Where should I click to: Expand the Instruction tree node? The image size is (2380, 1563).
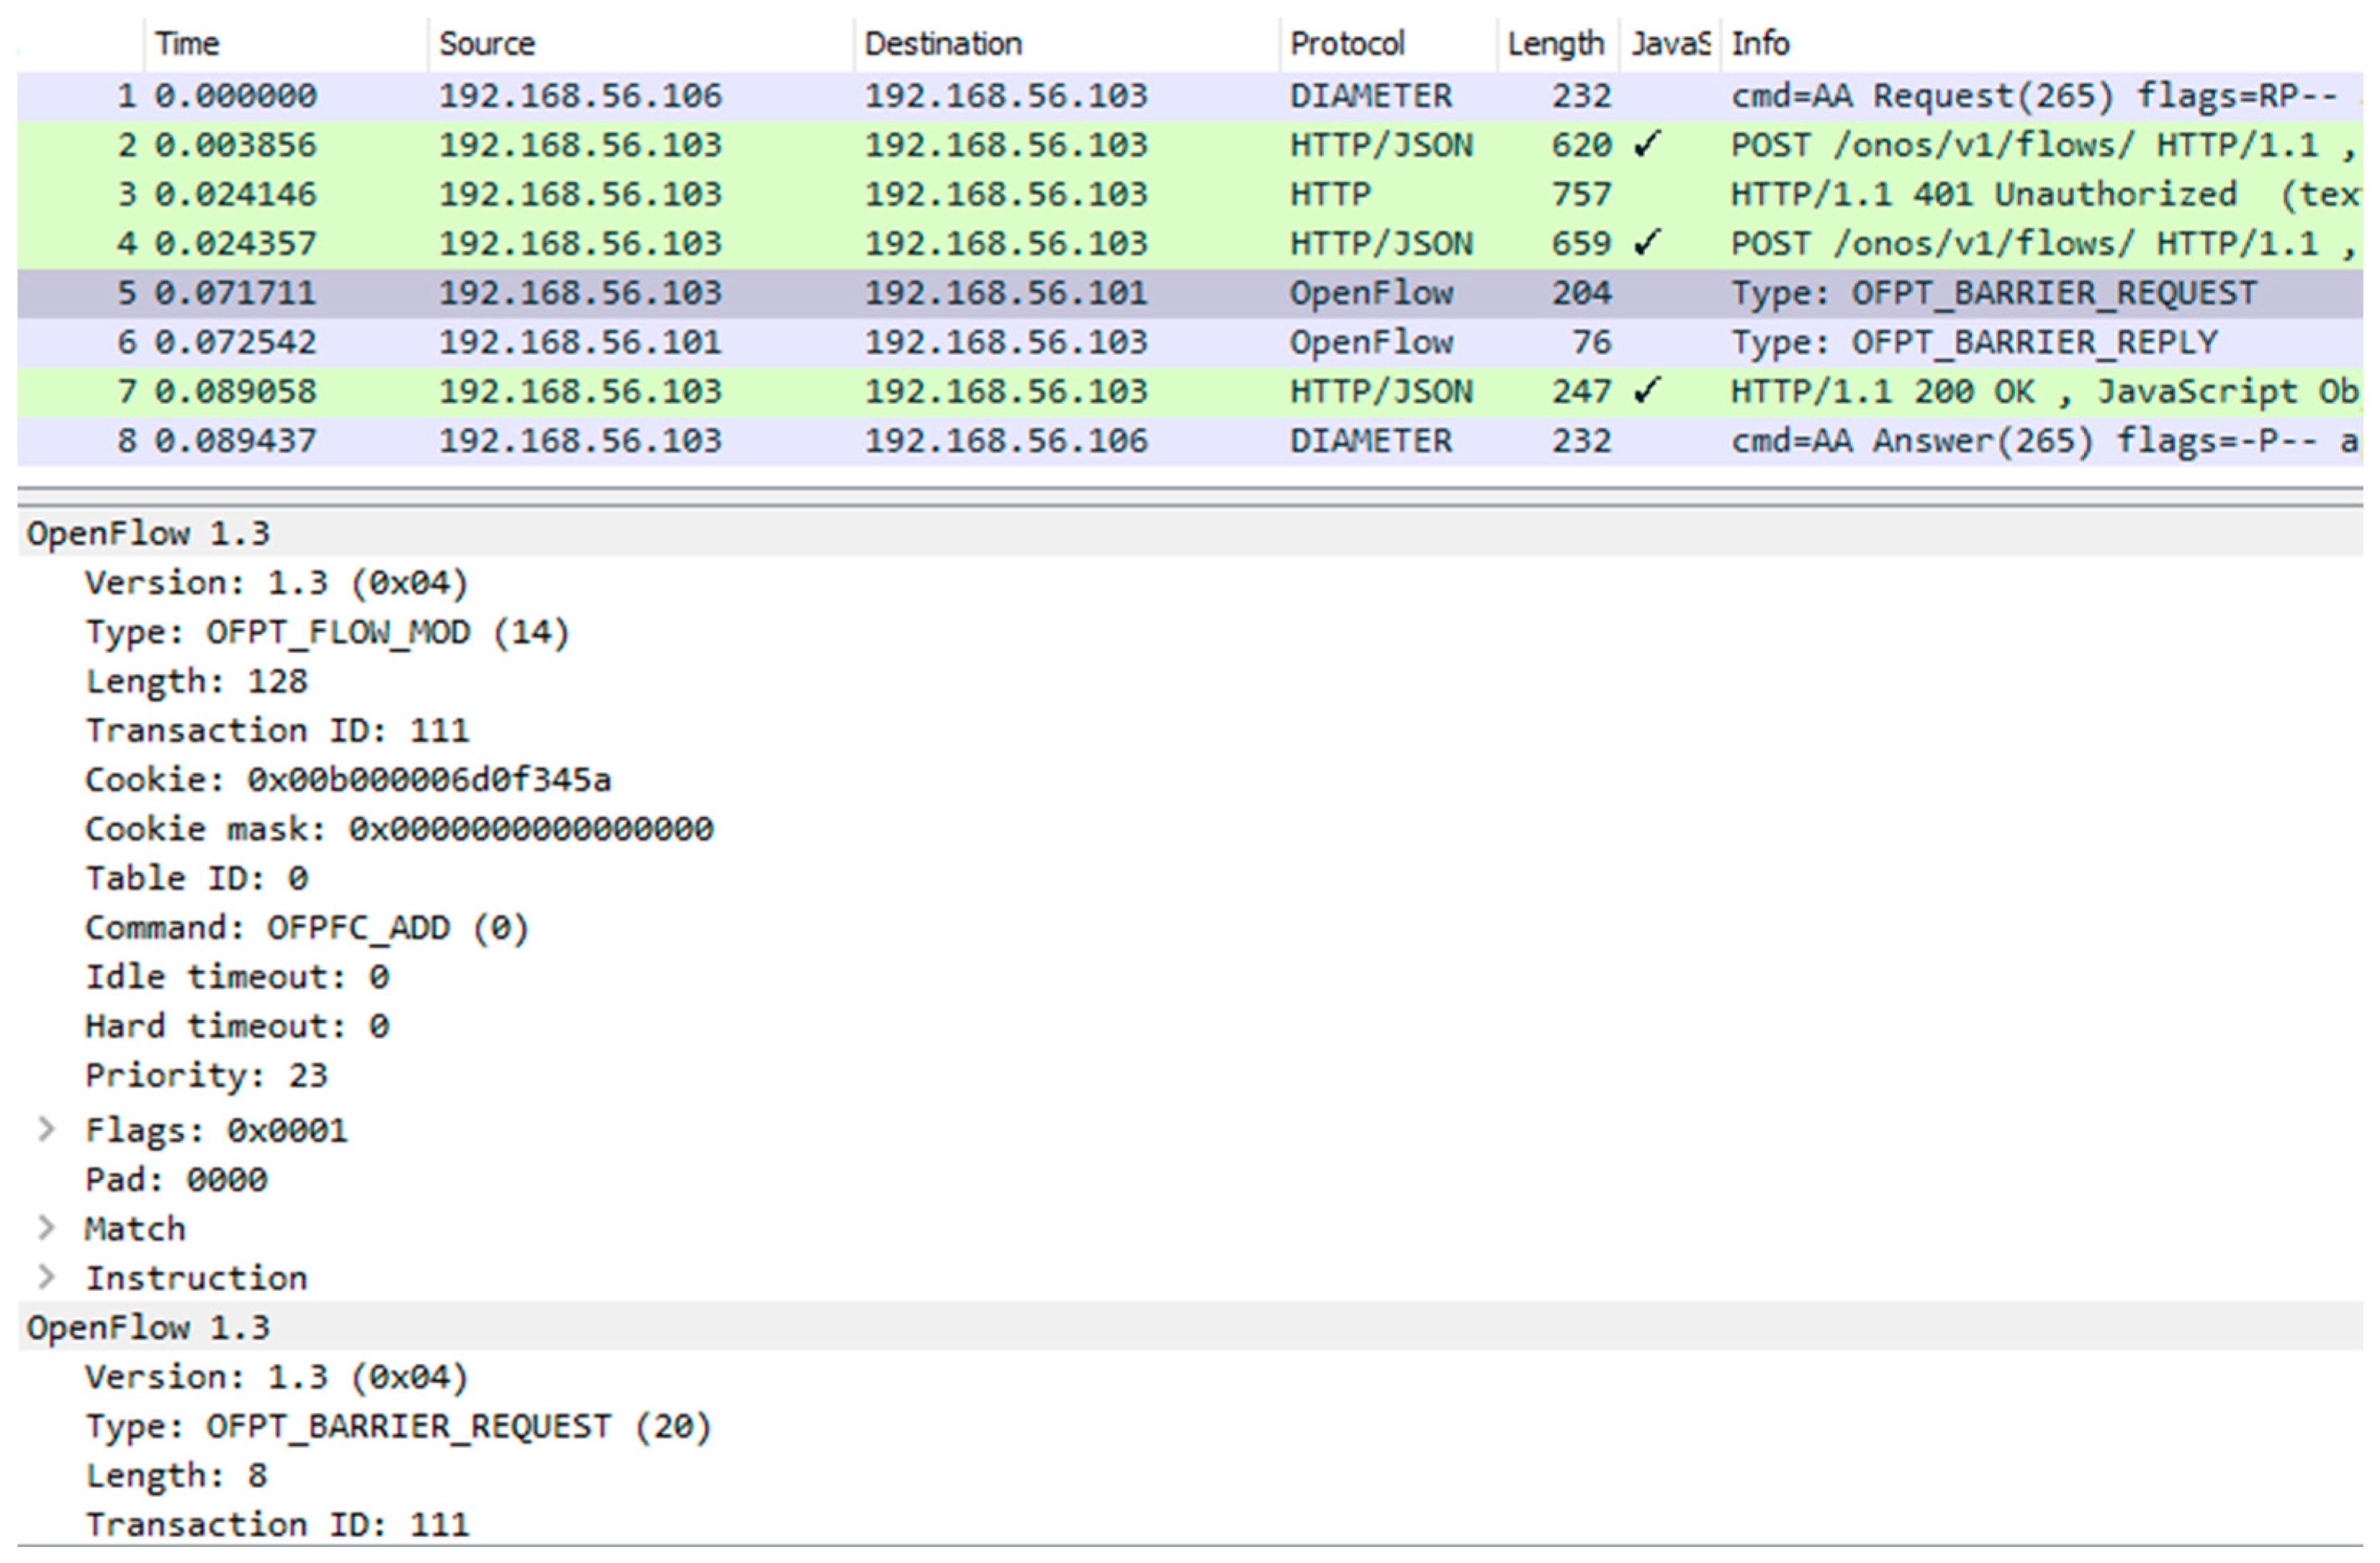pos(46,1276)
